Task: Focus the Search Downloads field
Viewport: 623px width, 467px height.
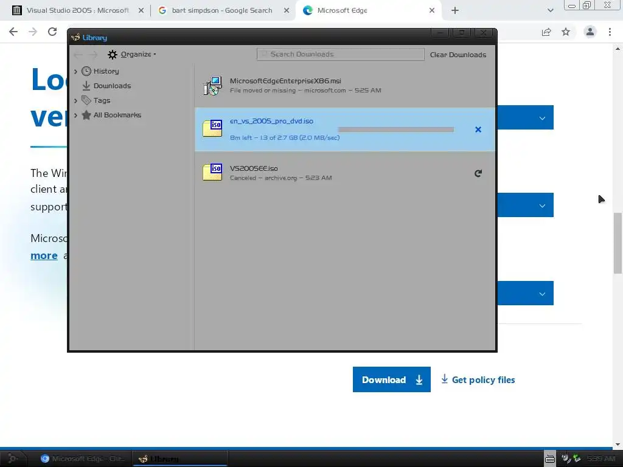Action: pyautogui.click(x=341, y=54)
